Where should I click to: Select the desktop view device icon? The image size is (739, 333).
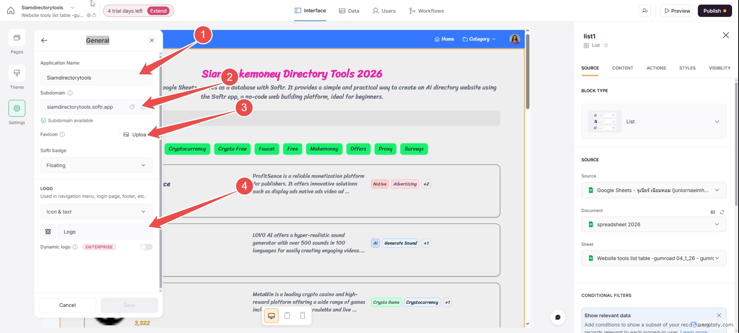[271, 316]
